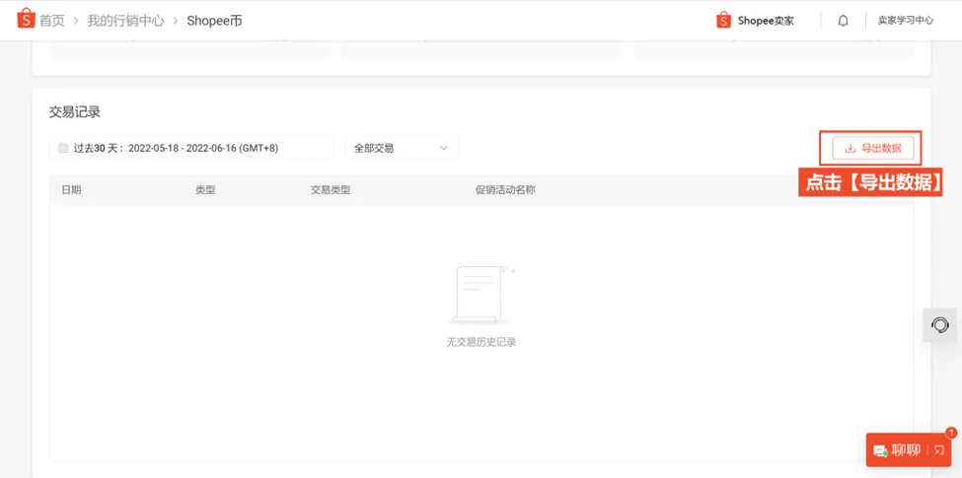The width and height of the screenshot is (962, 478).
Task: Click the calendar icon in date range field
Action: coord(63,148)
